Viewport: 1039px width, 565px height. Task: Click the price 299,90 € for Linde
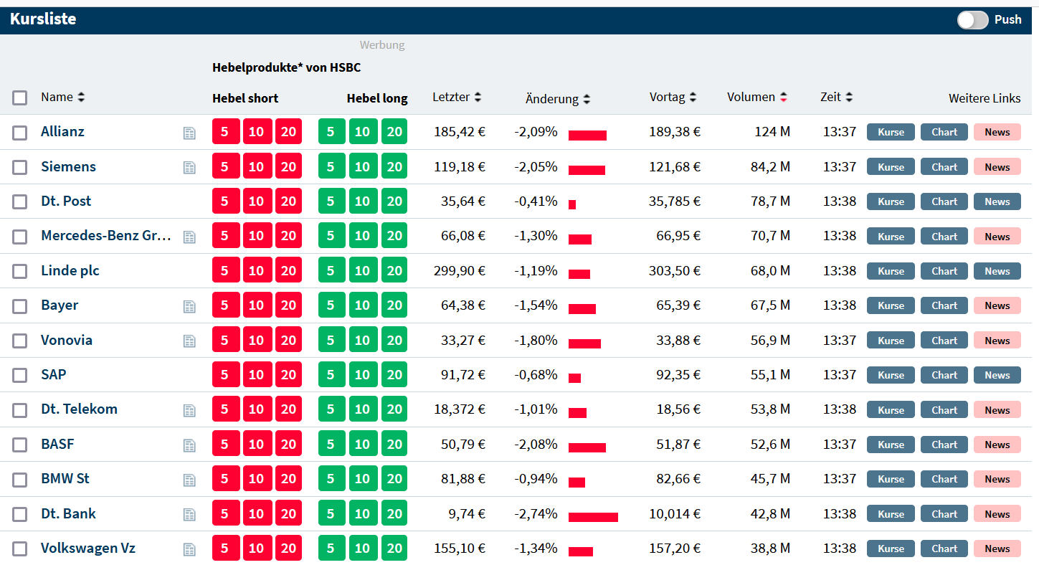[x=460, y=270]
